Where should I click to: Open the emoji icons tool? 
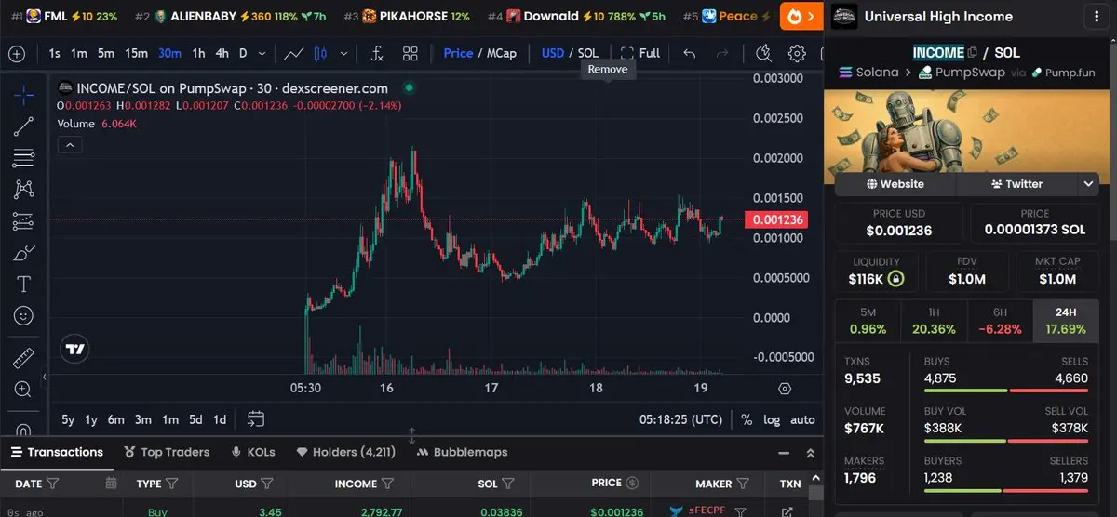tap(24, 316)
